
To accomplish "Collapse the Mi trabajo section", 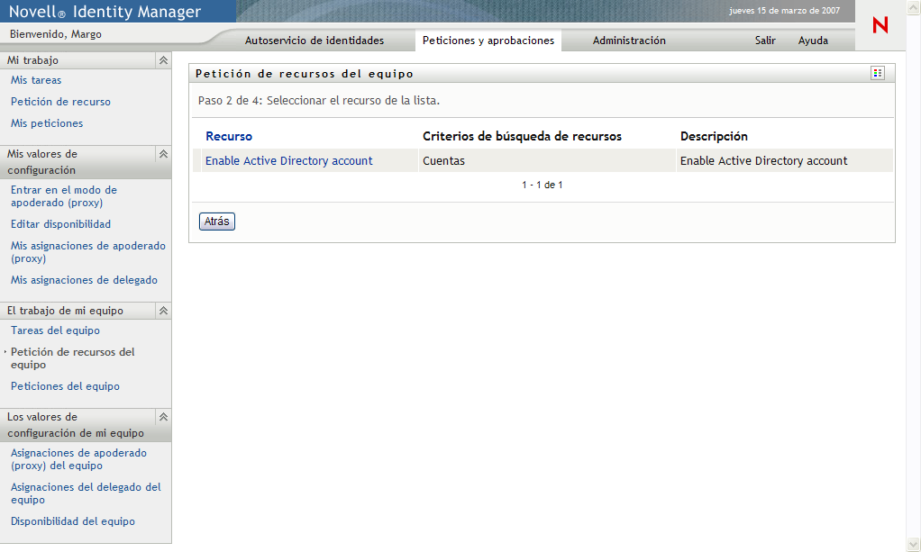I will [163, 60].
